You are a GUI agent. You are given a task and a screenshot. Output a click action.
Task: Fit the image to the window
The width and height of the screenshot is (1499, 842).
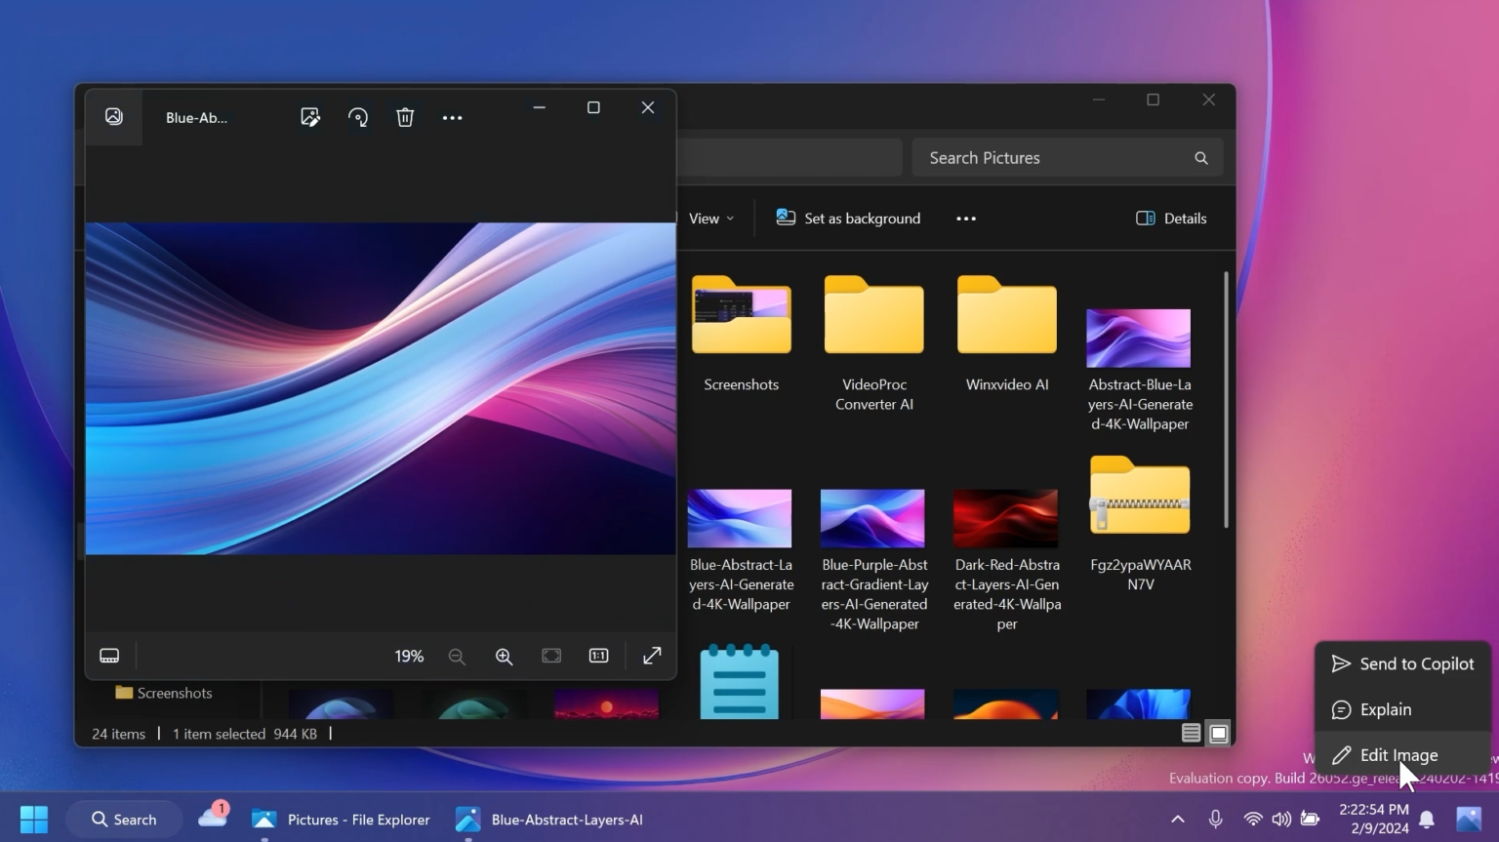coord(550,656)
